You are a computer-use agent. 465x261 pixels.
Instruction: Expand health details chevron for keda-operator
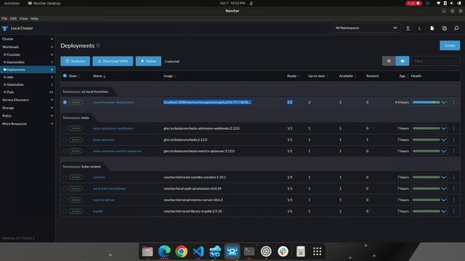coord(444,140)
